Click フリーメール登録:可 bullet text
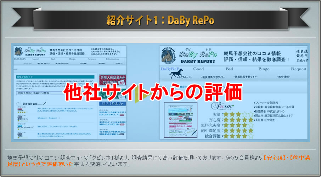 266,103
